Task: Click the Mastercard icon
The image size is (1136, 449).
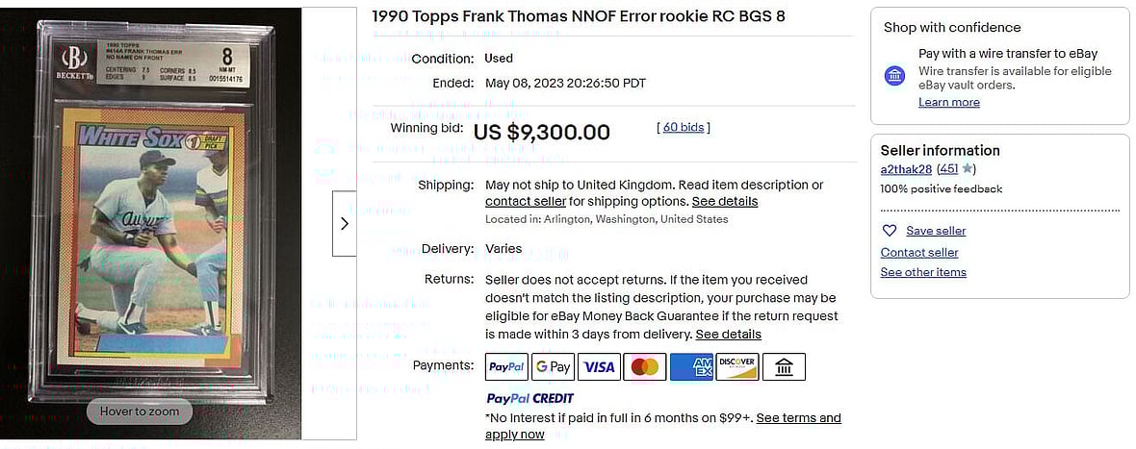Action: [645, 366]
